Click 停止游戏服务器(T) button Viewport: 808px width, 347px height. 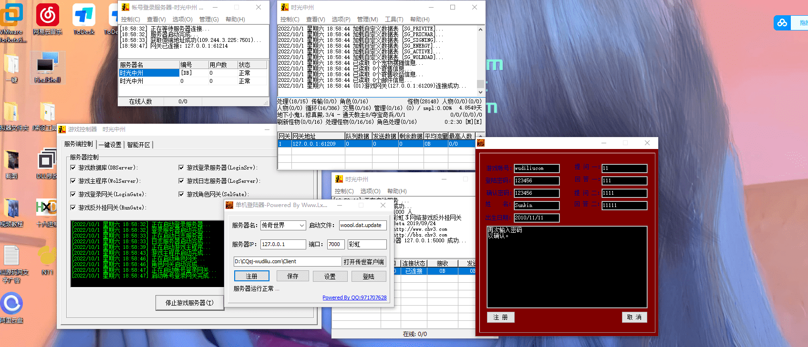(x=189, y=303)
